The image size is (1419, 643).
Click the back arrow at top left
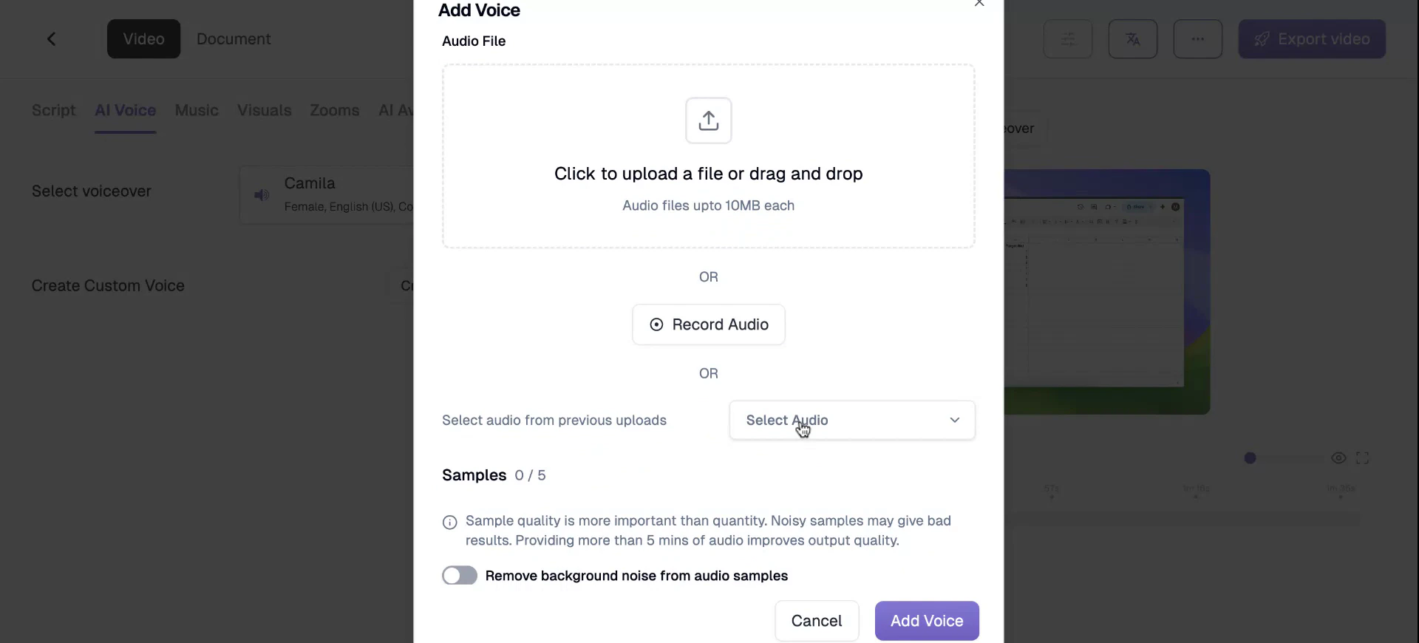click(51, 38)
